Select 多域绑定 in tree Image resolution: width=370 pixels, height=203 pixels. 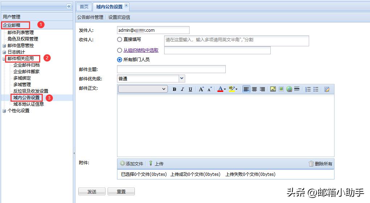[22, 78]
